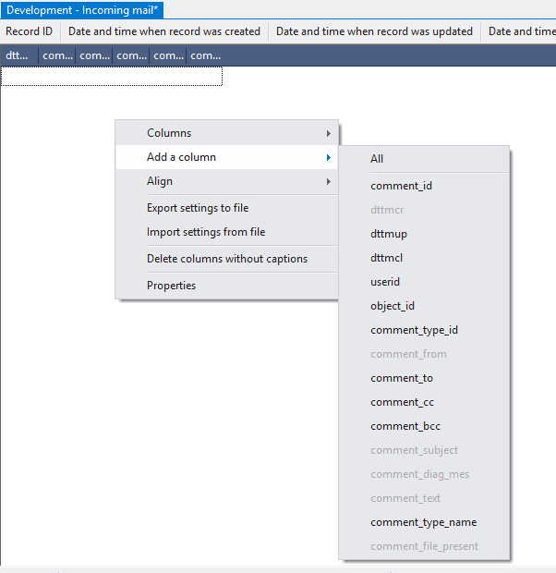The image size is (556, 573).
Task: Add the comment_id column
Action: pyautogui.click(x=401, y=186)
